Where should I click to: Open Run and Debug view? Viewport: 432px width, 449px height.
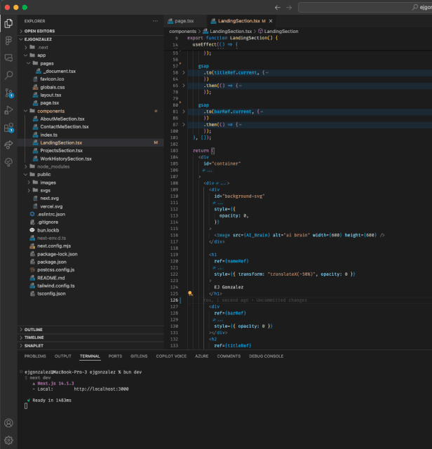coord(8,110)
